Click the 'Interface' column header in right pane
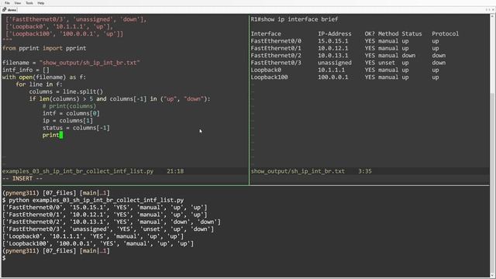Viewport: 496px width, 279px height. (266, 34)
